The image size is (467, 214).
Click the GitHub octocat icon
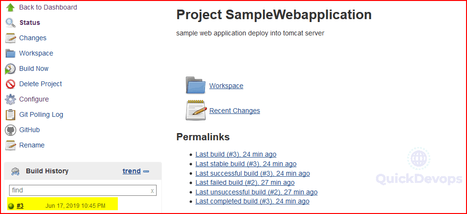click(x=11, y=130)
